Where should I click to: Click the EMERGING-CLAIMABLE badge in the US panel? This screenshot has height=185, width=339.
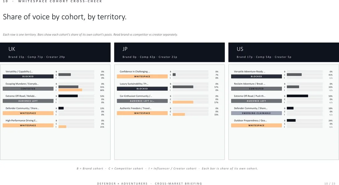pyautogui.click(x=256, y=113)
